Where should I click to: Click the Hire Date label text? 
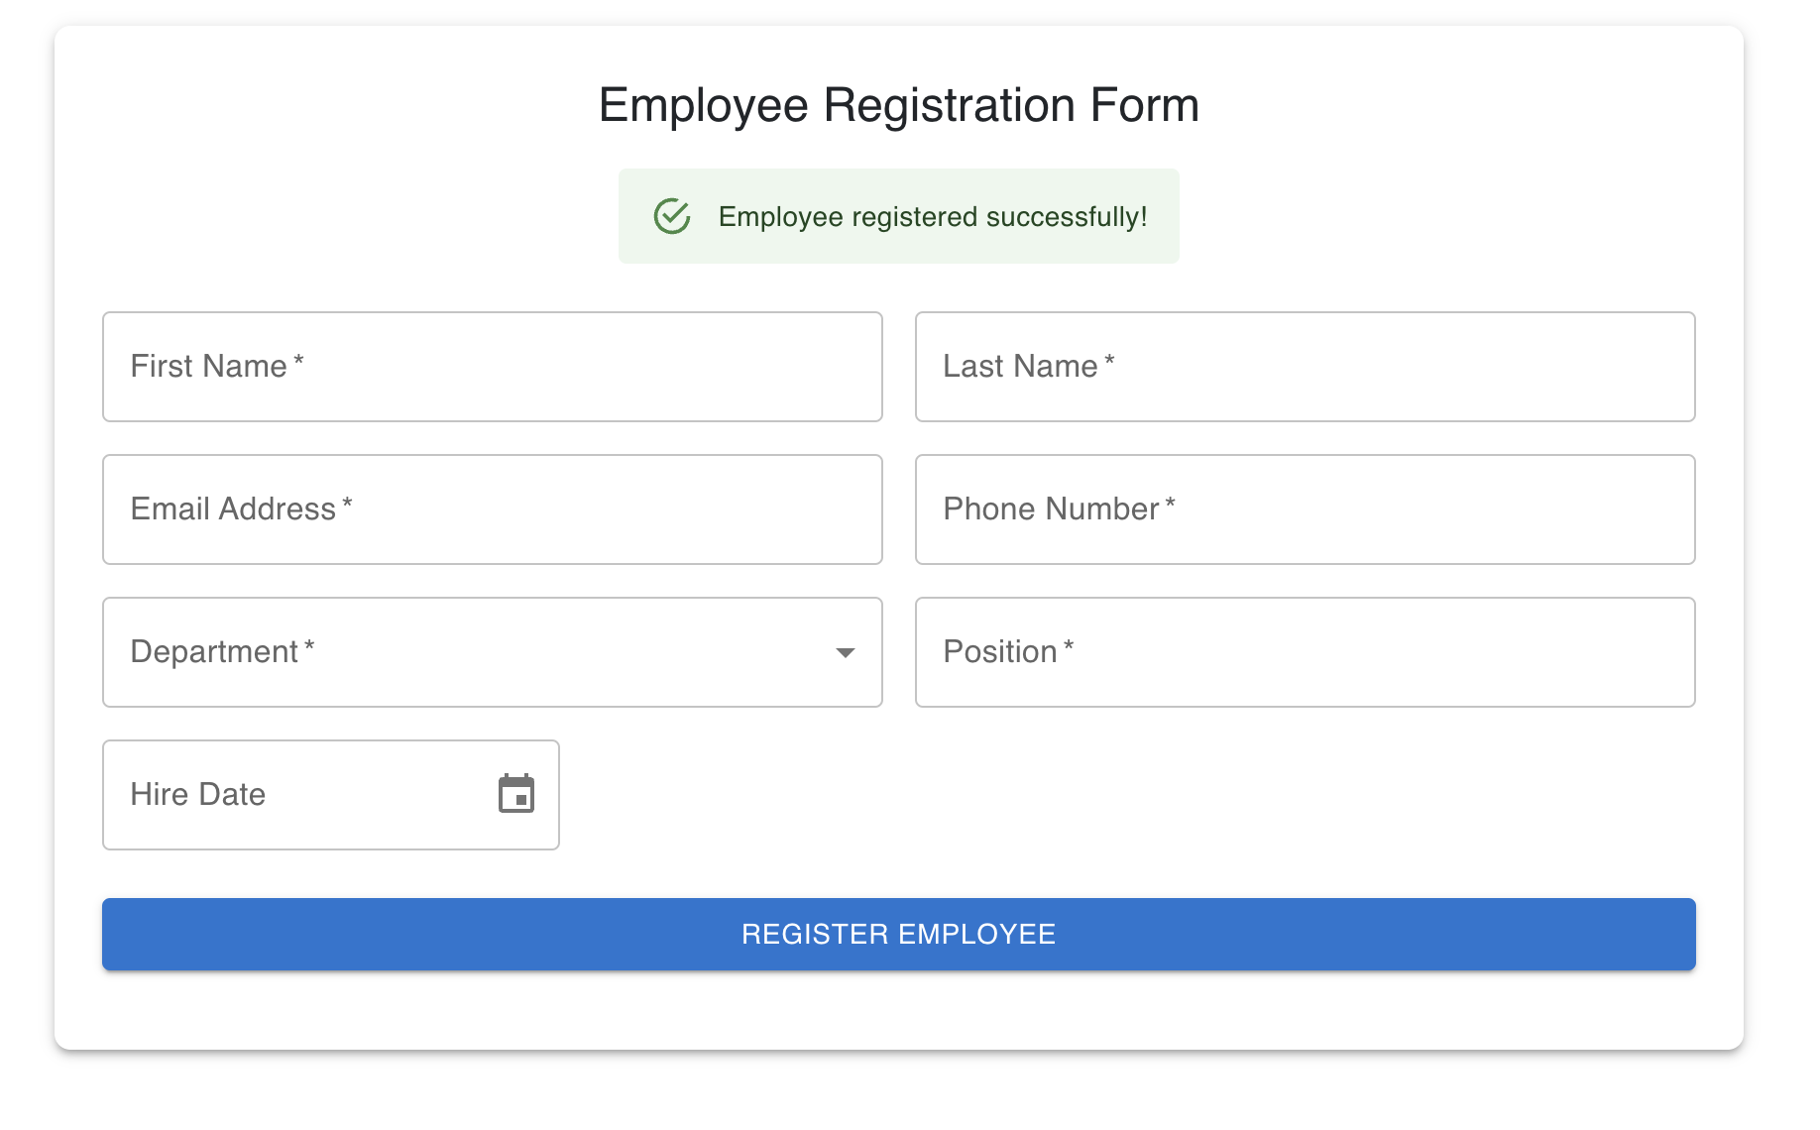(198, 795)
